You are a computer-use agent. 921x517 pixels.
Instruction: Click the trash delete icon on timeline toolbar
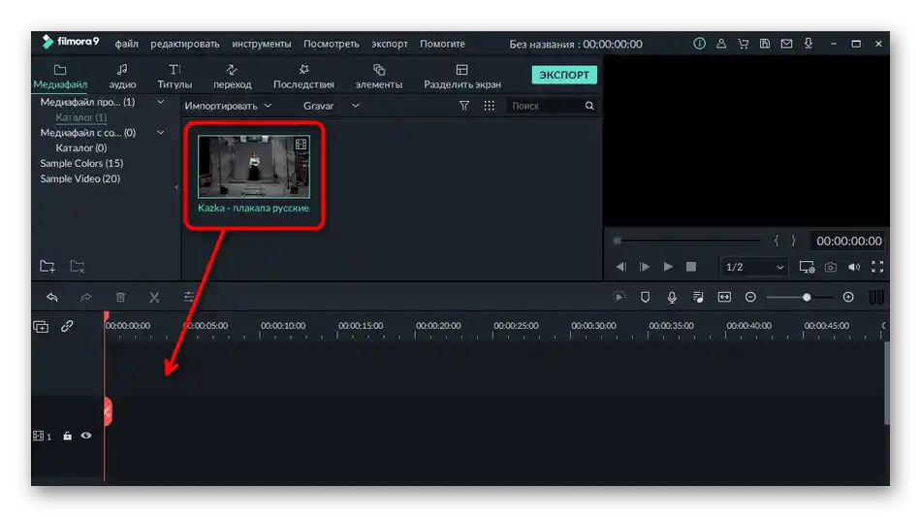click(x=120, y=297)
